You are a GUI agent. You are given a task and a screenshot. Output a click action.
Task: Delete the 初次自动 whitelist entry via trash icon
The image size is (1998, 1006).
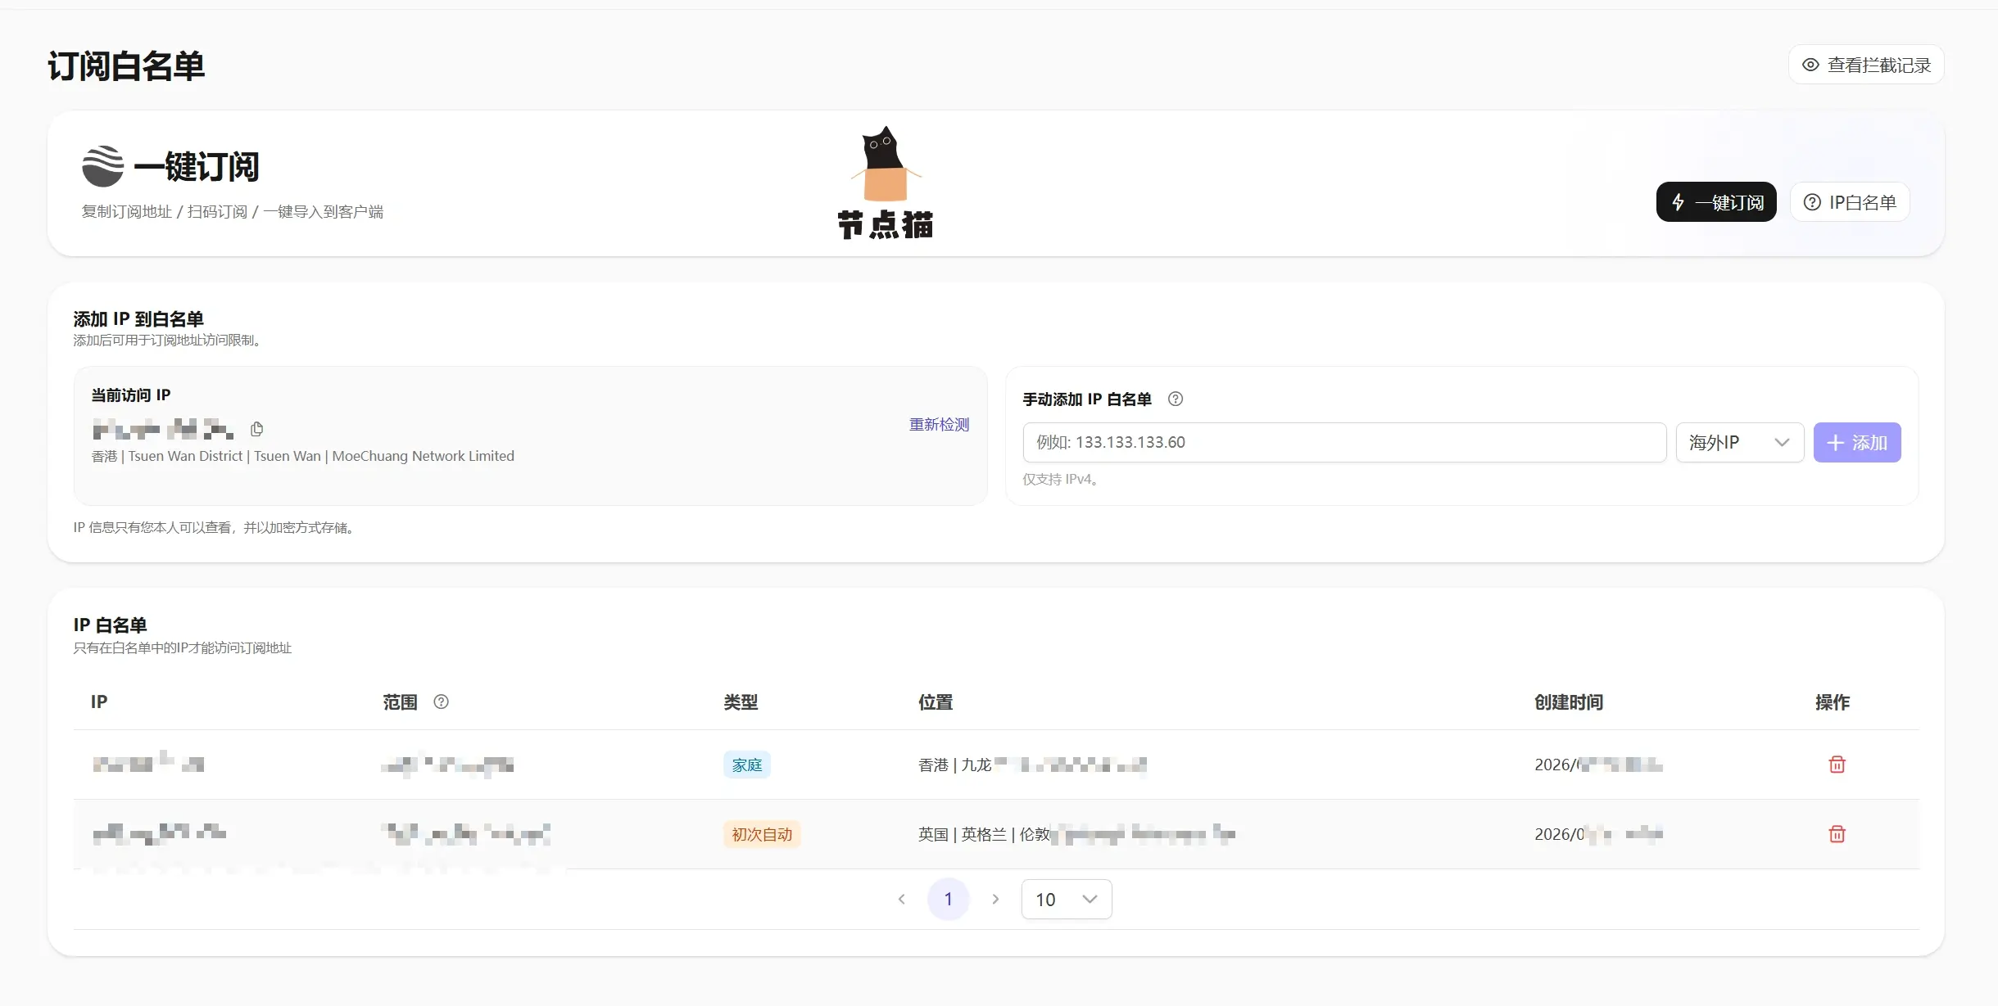[1837, 834]
